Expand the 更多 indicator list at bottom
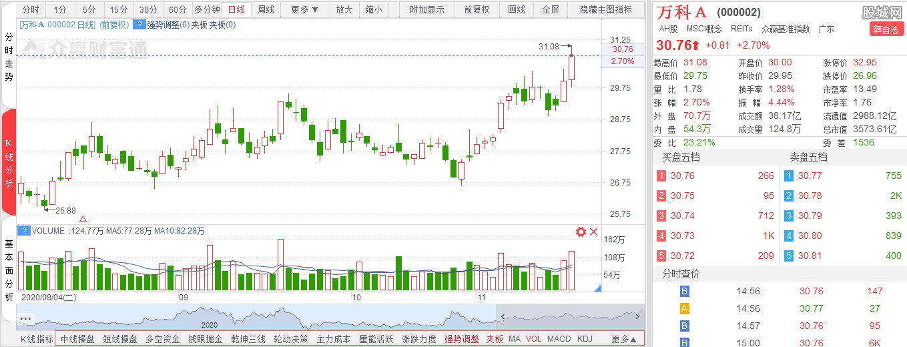 [x=624, y=339]
